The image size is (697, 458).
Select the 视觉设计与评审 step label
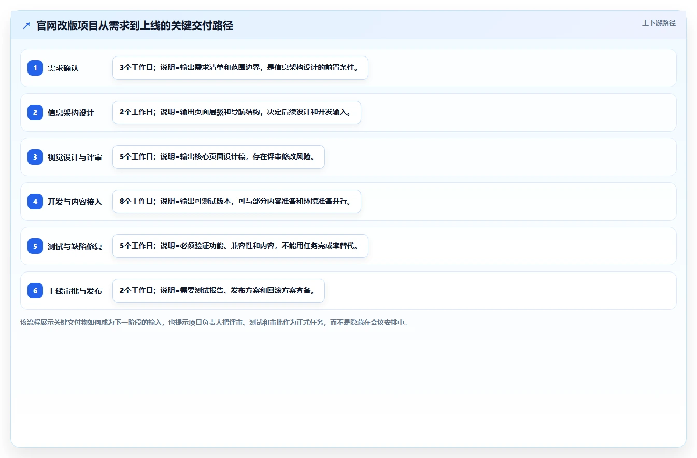75,157
